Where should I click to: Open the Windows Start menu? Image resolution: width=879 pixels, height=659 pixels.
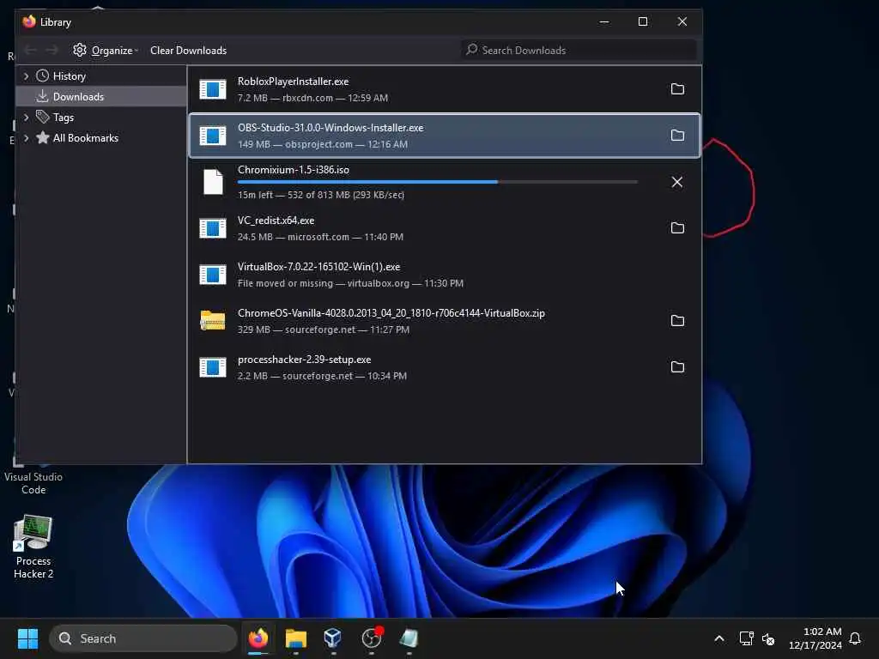pyautogui.click(x=27, y=638)
